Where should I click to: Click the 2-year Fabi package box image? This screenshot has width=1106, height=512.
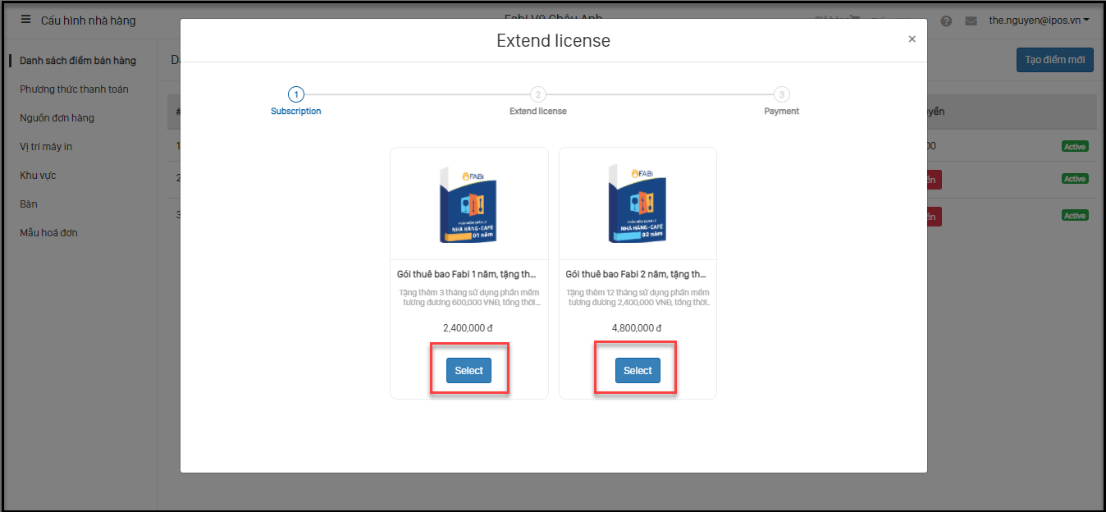click(x=638, y=203)
